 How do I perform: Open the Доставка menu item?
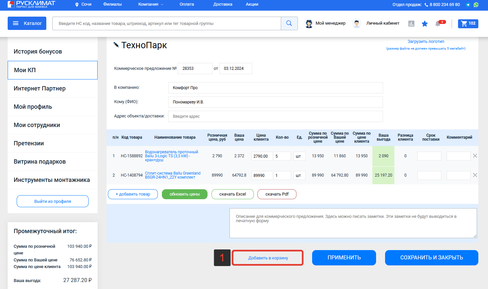coord(223,4)
